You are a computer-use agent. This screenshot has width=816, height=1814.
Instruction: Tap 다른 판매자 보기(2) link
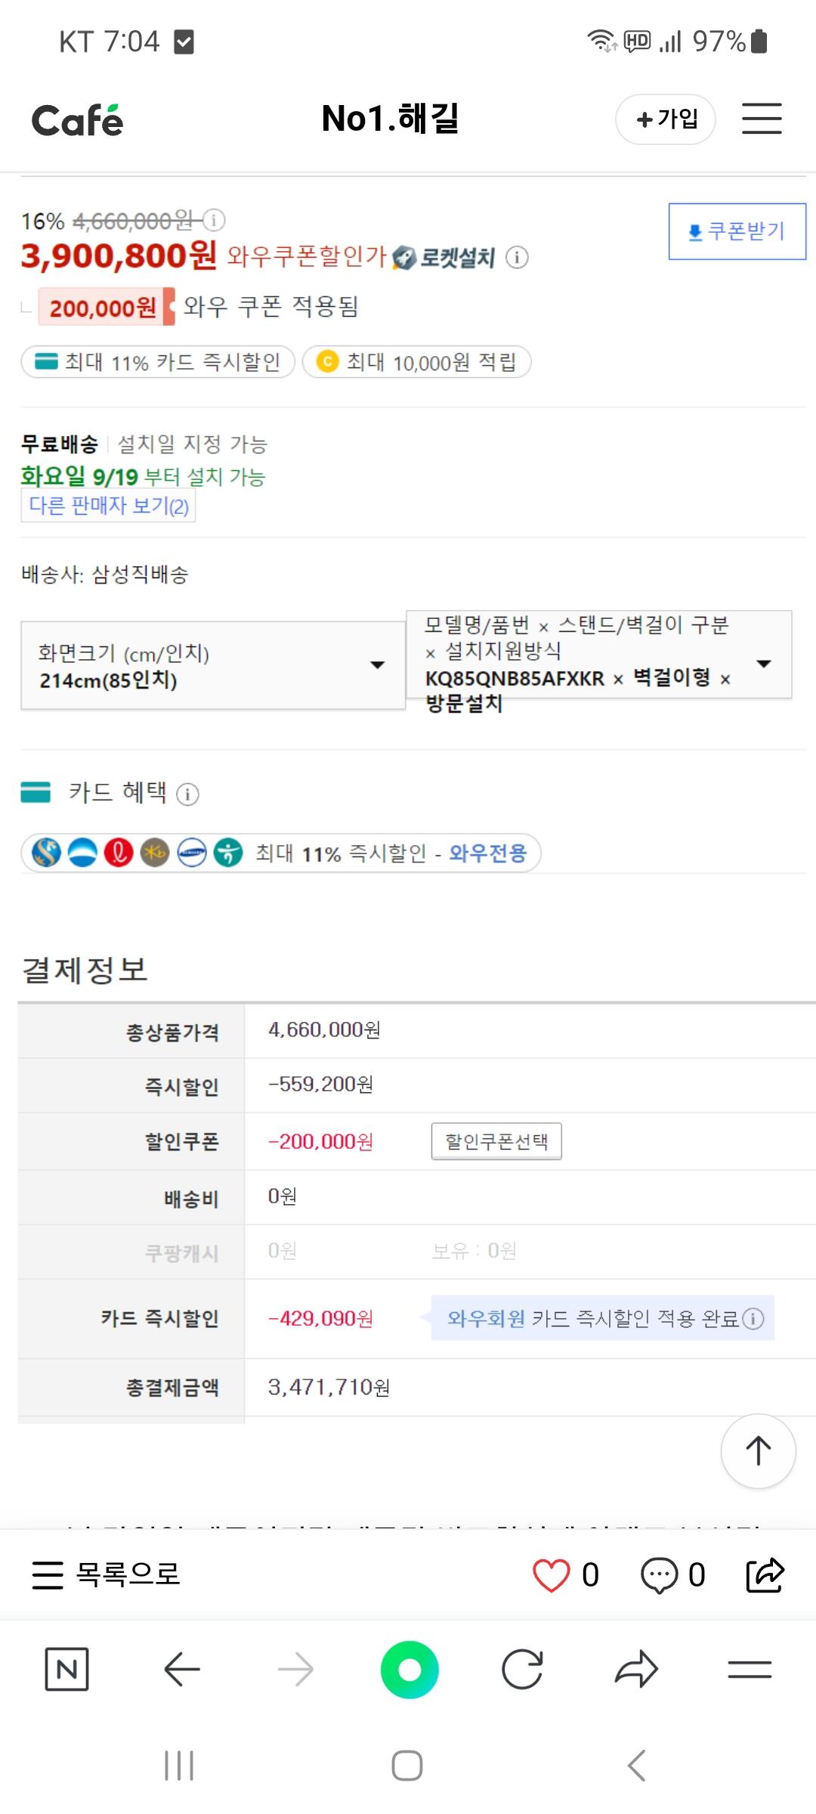108,506
